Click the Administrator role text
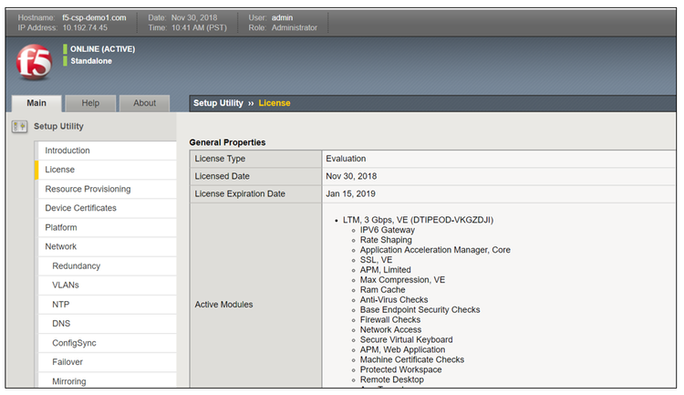The height and width of the screenshot is (395, 684). point(295,27)
